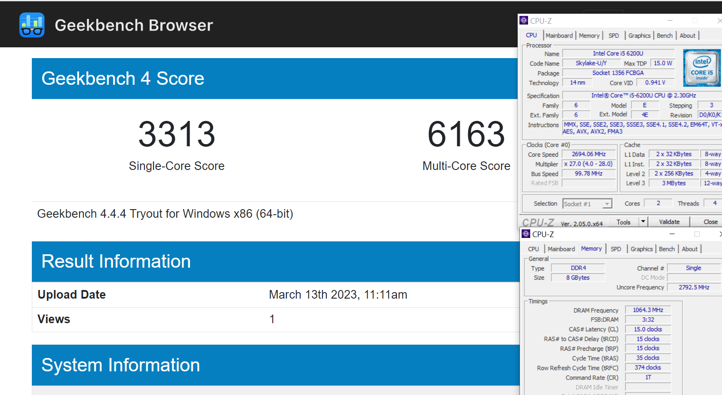Open the Graphics tab in lower CPU-Z window

click(642, 249)
